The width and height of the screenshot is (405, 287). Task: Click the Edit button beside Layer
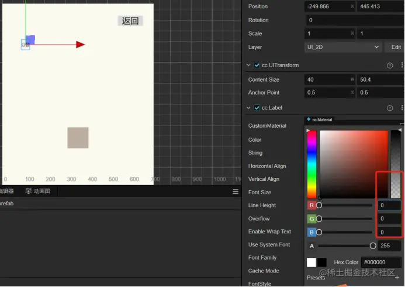coord(395,47)
